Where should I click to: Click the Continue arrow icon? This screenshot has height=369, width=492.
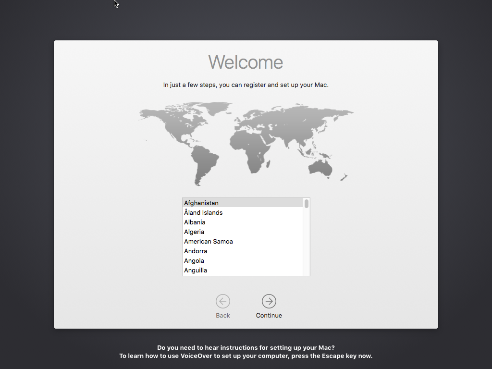click(269, 301)
